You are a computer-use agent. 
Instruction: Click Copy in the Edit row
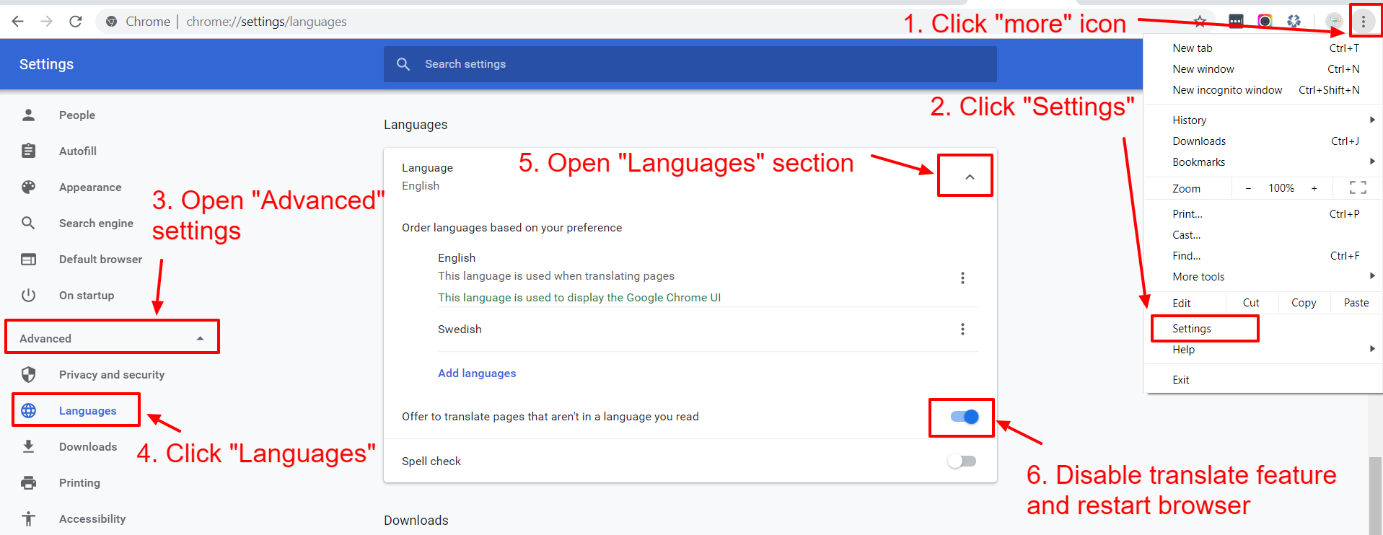coord(1304,303)
